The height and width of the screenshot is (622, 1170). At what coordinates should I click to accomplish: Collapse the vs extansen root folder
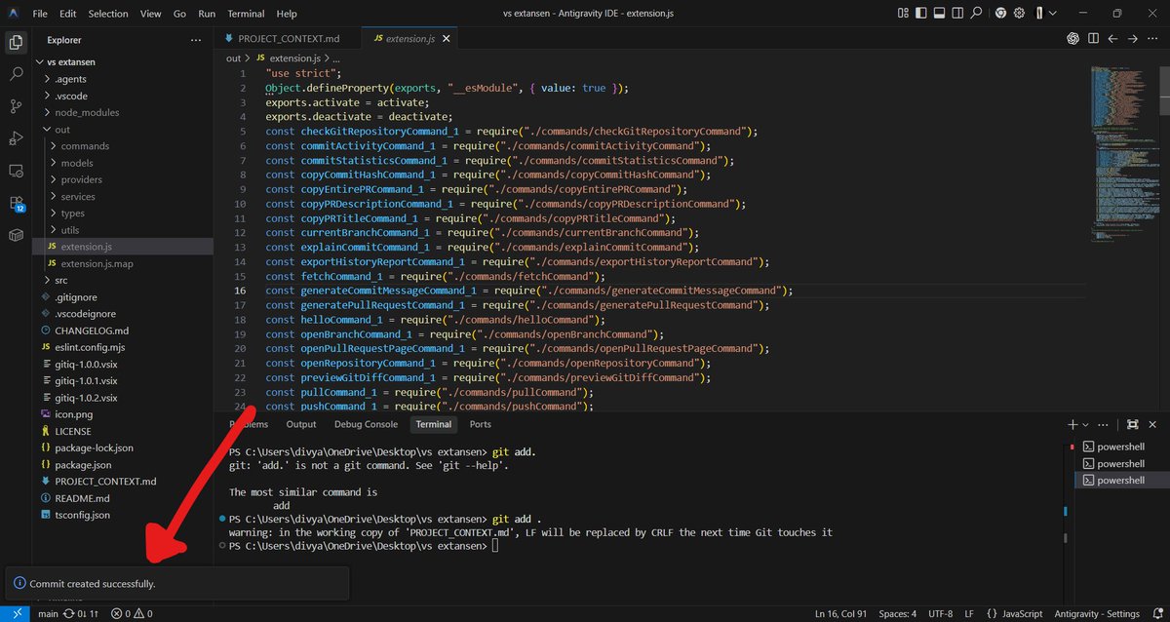click(x=70, y=61)
